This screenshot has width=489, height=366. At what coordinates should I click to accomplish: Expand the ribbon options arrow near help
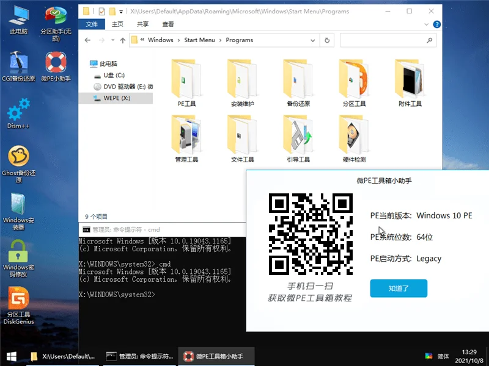[426, 25]
